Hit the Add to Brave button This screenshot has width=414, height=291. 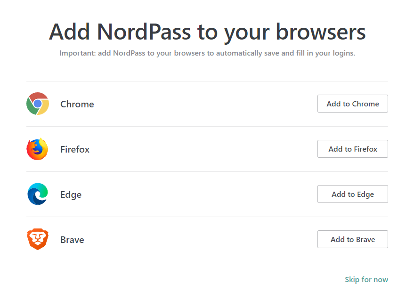352,239
